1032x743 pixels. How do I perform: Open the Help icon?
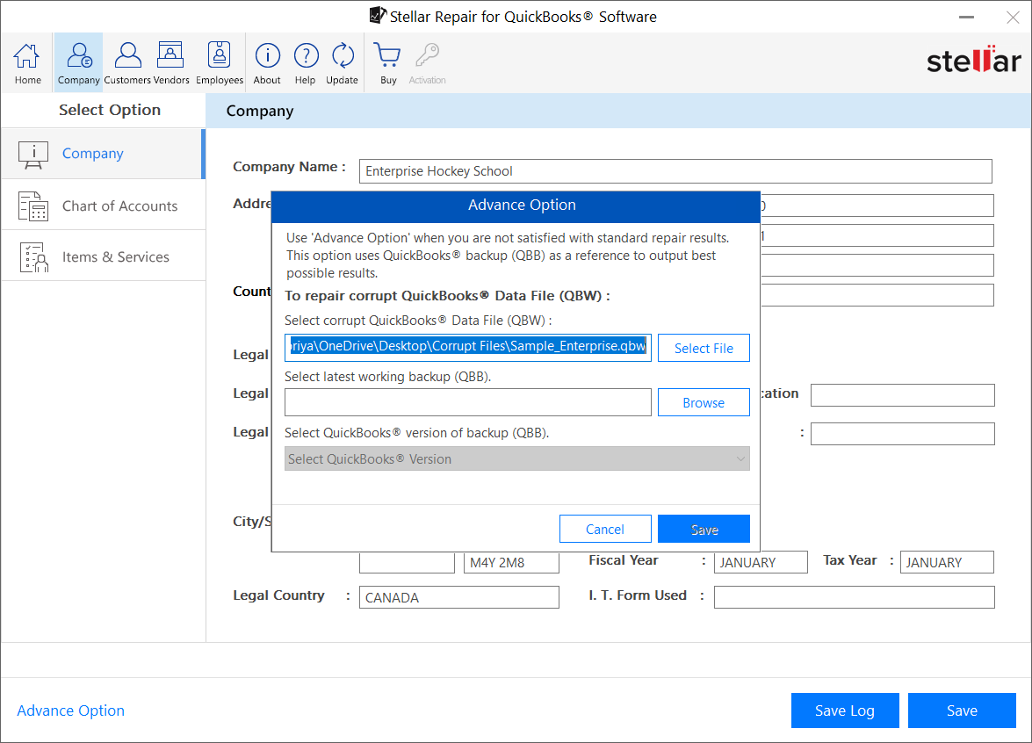click(306, 63)
